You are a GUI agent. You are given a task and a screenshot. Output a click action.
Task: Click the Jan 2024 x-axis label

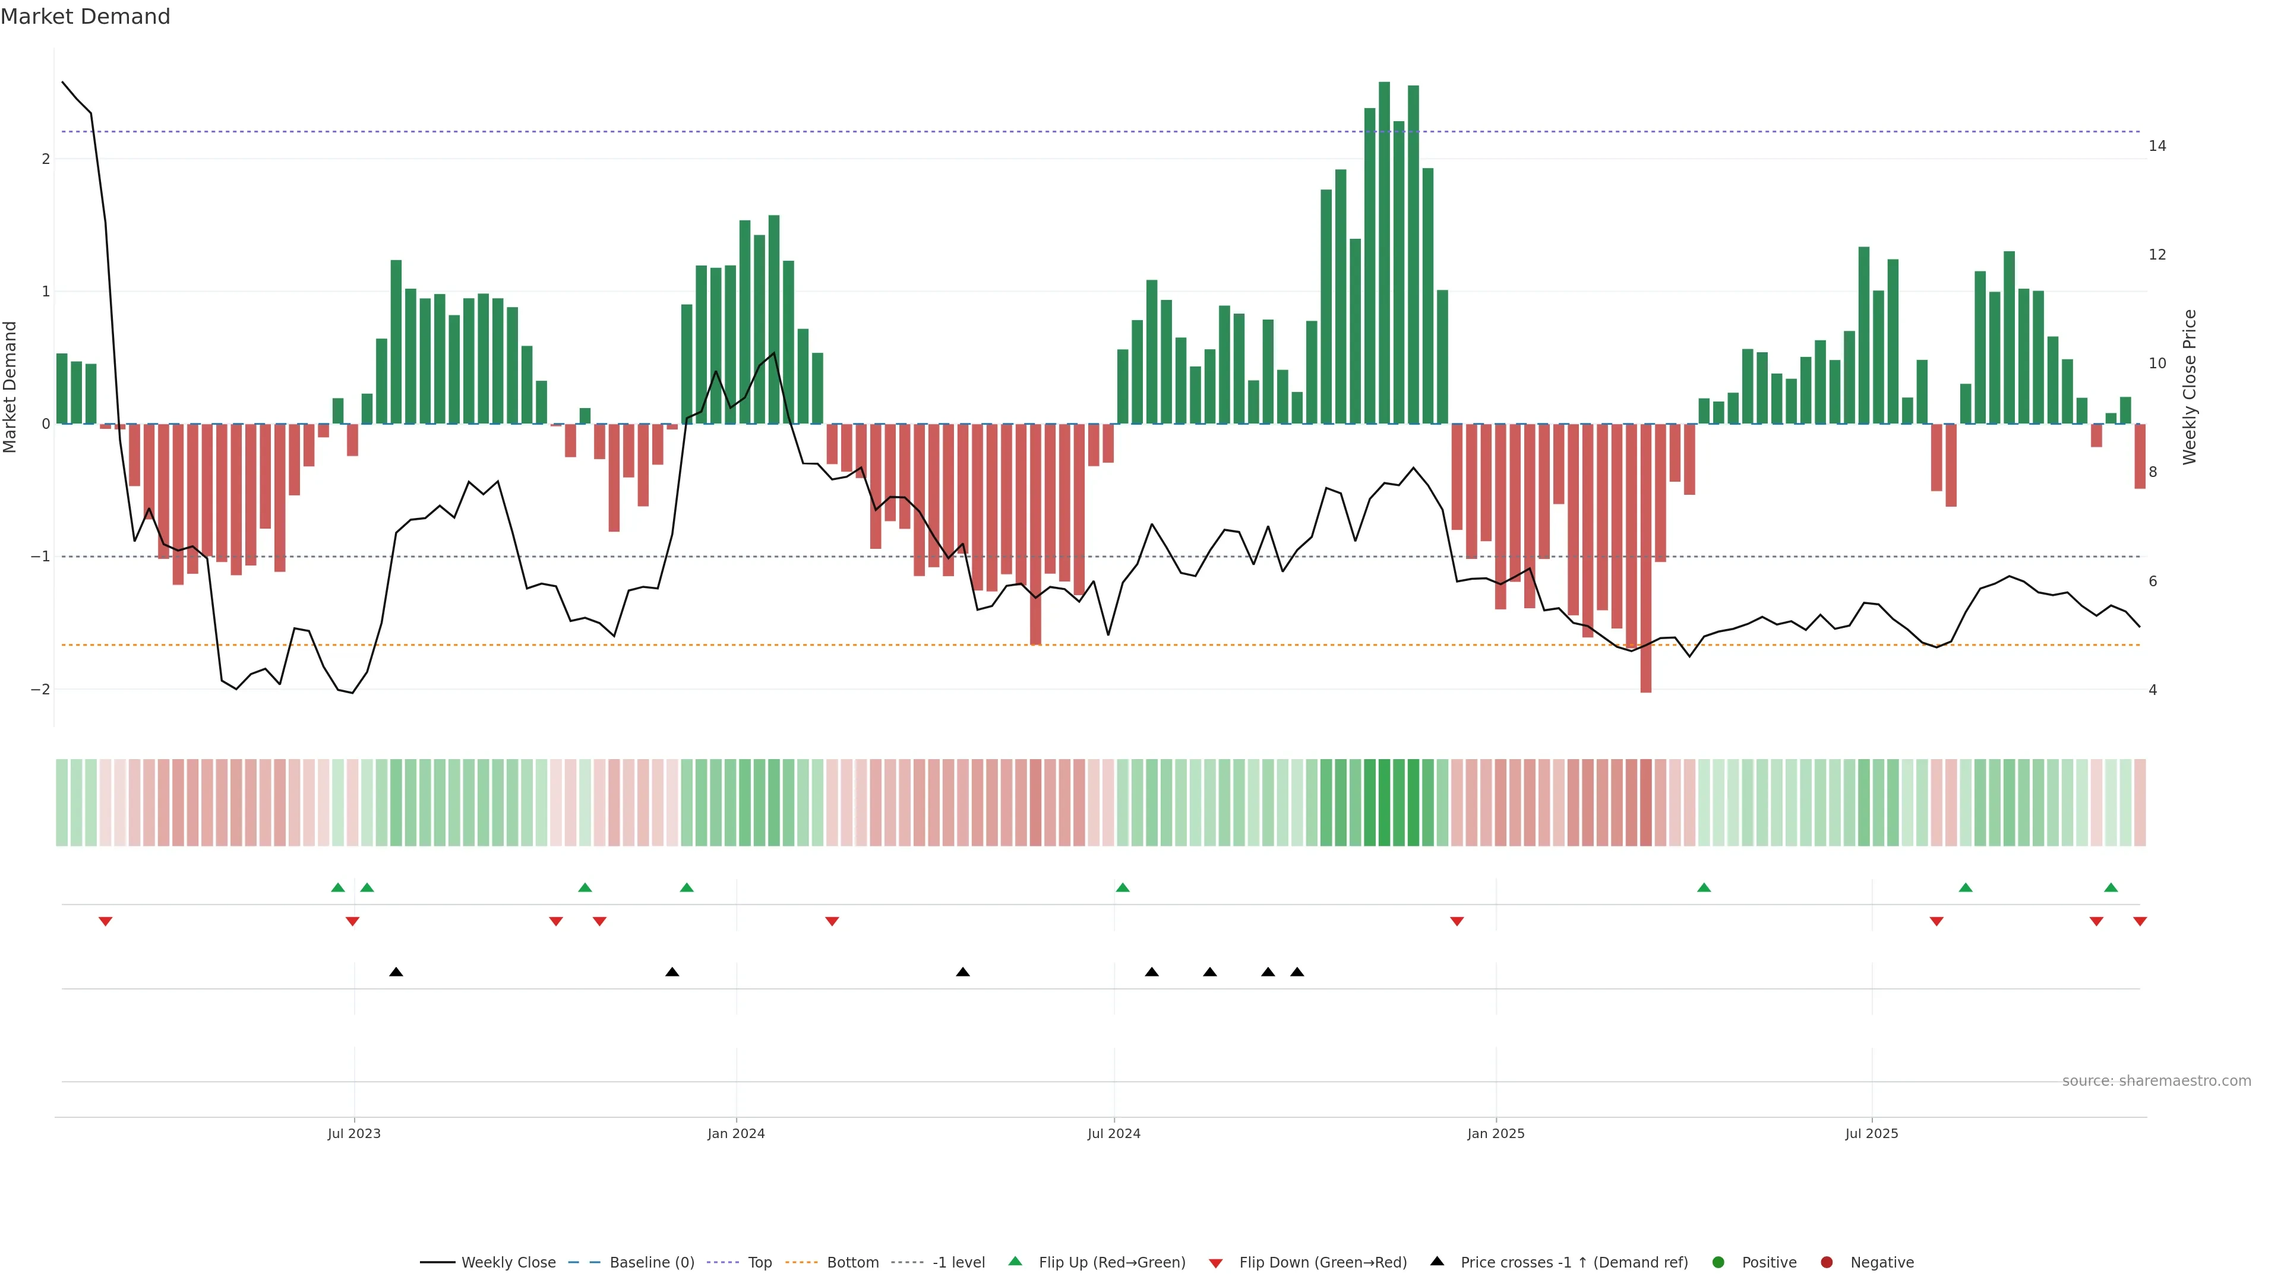point(736,1135)
